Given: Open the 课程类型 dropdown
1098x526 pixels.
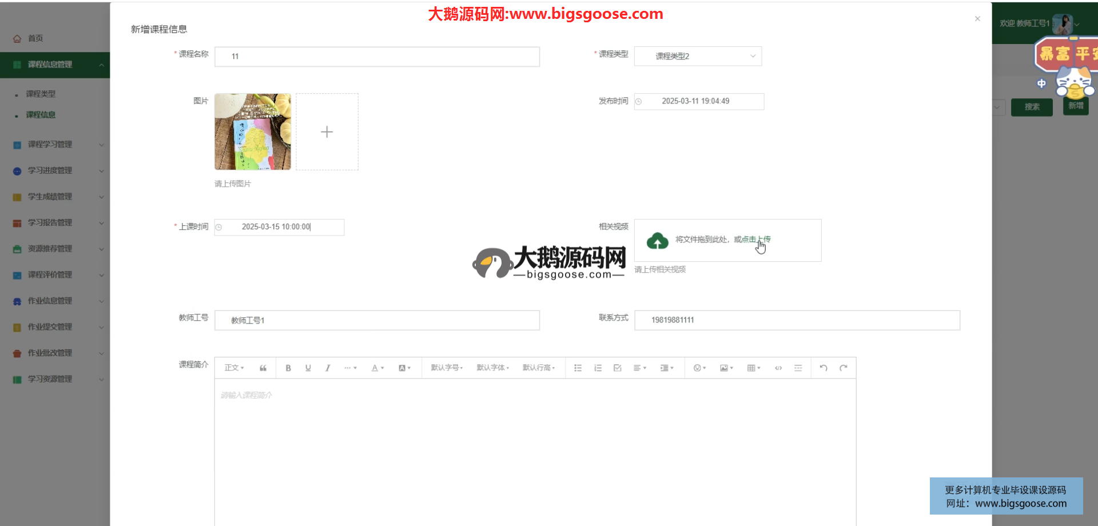Looking at the screenshot, I should [x=698, y=56].
